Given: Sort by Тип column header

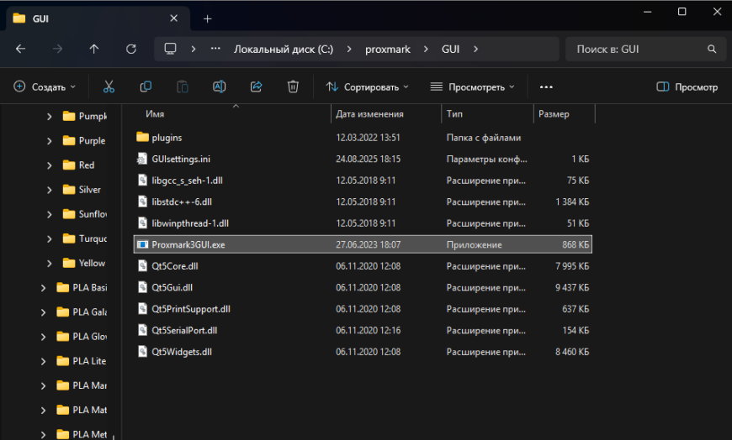Looking at the screenshot, I should tap(454, 113).
